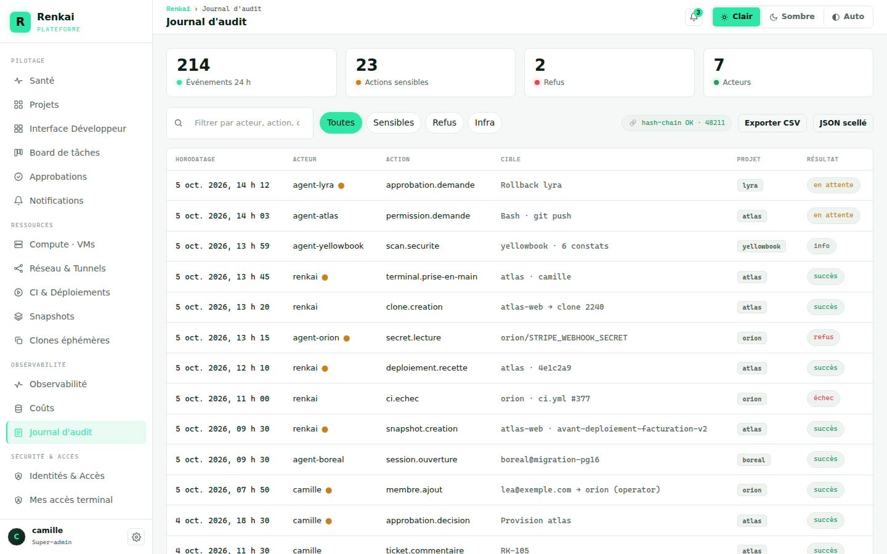Click the hash-chain OK badge

pyautogui.click(x=676, y=123)
